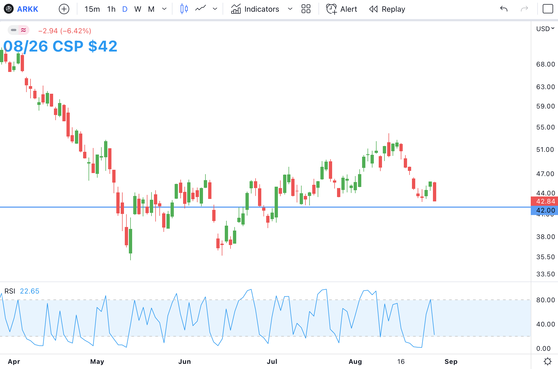Screen dimensions: 558x369
Task: Open the USD currency dropdown
Action: coord(545,29)
